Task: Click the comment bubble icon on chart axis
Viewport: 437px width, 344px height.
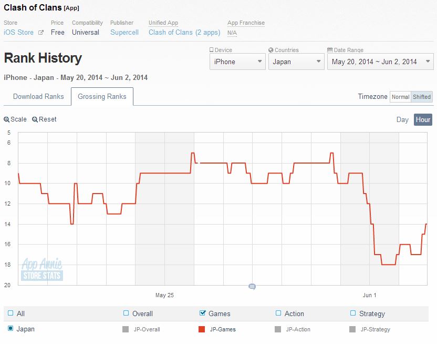Action: coord(252,287)
